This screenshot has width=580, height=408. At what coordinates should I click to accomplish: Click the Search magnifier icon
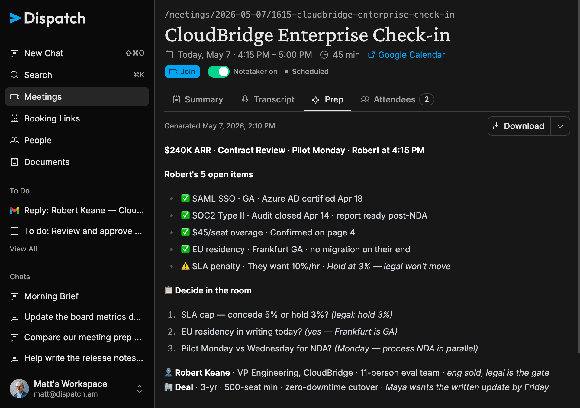tap(14, 75)
